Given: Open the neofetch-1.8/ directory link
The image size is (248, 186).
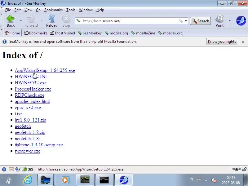Looking at the screenshot, I should point(27,139).
